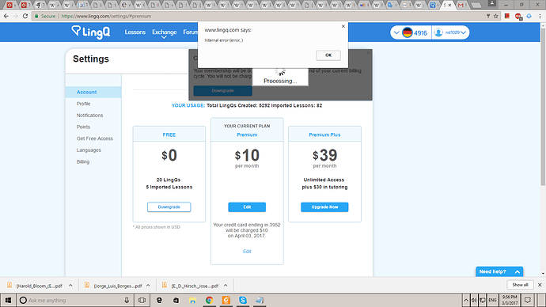Image resolution: width=546 pixels, height=307 pixels.
Task: Dismiss the error dialog with OK
Action: 328,55
